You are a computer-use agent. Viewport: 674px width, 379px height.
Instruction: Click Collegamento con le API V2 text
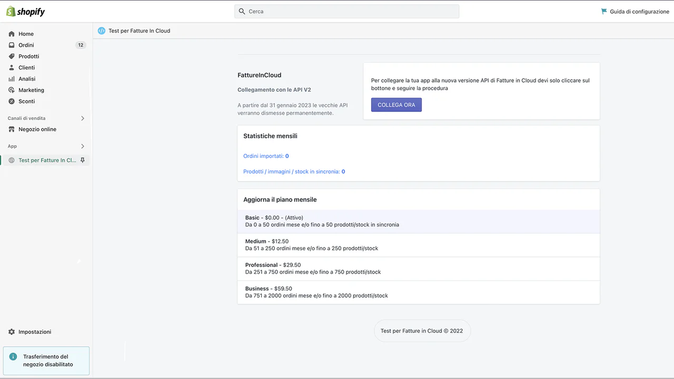[x=274, y=90]
